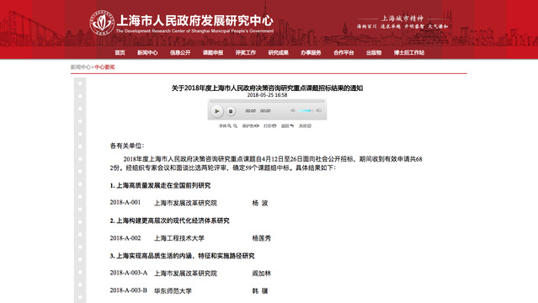Play the article audio
Image resolution: width=538 pixels, height=303 pixels.
(217, 111)
